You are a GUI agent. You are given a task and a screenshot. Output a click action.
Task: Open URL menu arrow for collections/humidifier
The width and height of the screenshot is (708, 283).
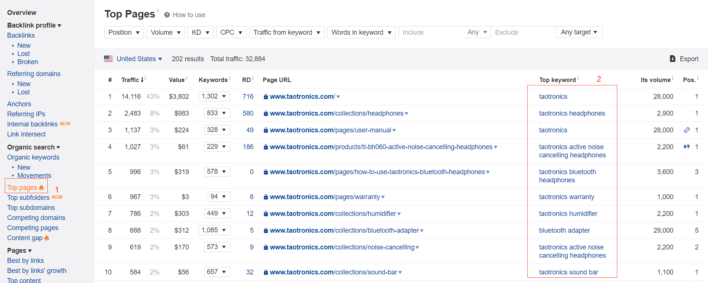[399, 214]
